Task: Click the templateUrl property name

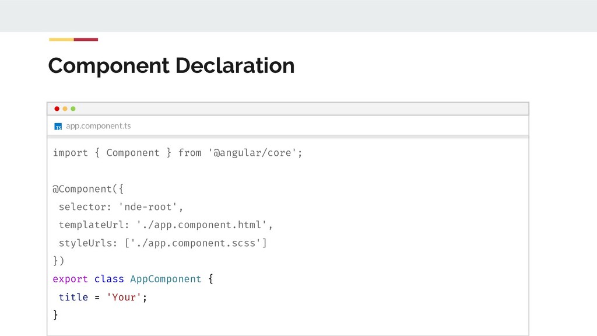Action: (x=93, y=225)
